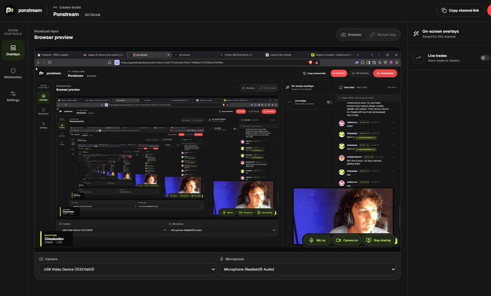Click forward arrow in the top-level previewed browser
Screen dimensions: 491x296
click(x=44, y=62)
